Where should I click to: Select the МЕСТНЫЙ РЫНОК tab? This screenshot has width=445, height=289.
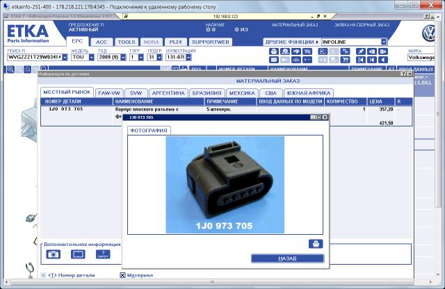(x=67, y=92)
